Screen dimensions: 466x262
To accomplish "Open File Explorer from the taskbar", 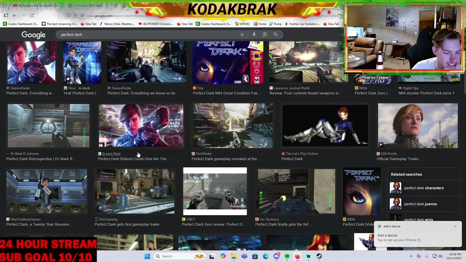I will (234, 256).
